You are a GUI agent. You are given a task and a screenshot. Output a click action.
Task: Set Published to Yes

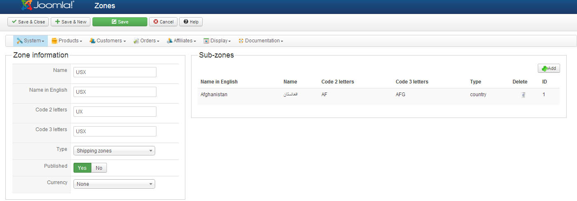point(82,168)
